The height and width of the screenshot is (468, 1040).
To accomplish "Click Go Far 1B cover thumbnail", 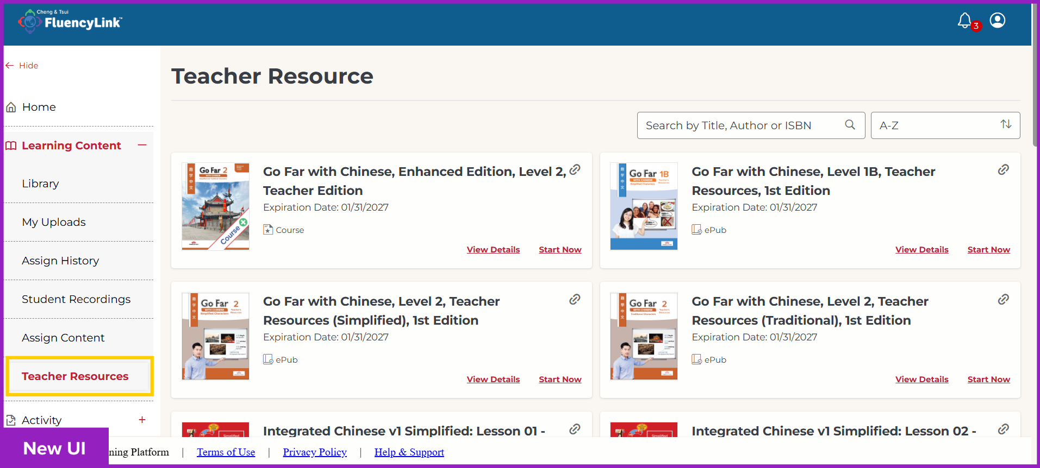I will coord(644,206).
